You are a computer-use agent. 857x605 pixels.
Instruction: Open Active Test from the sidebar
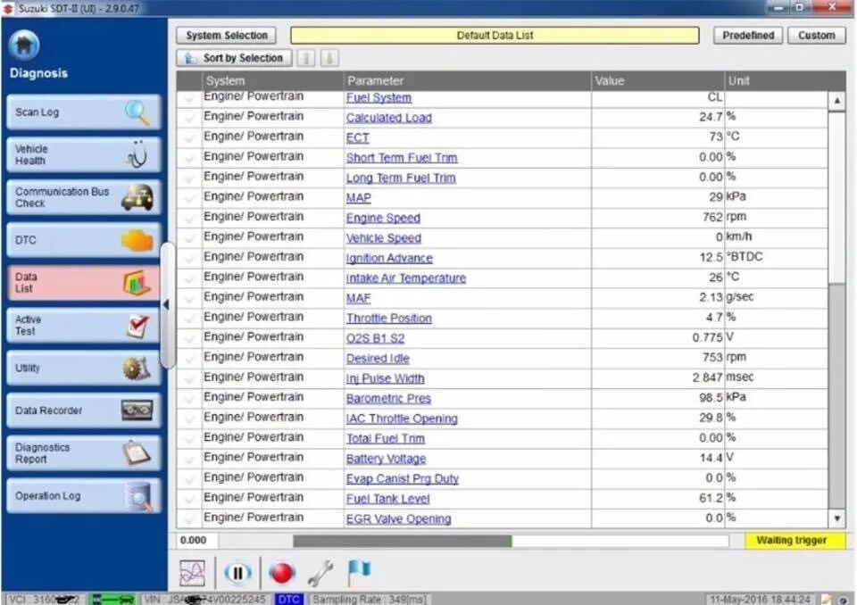84,325
